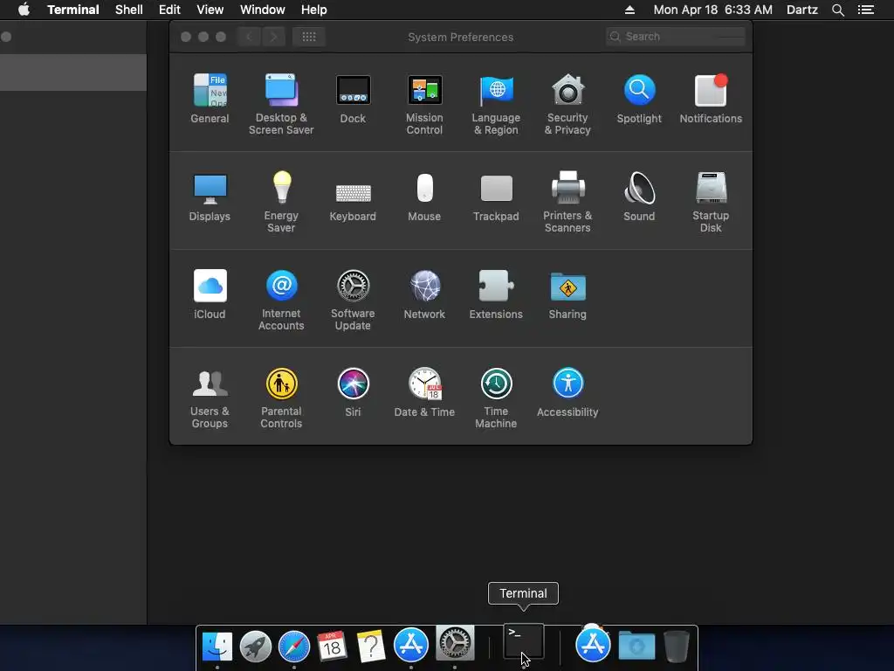Viewport: 894px width, 671px height.
Task: Open the question mark app in Dock
Action: (x=371, y=647)
